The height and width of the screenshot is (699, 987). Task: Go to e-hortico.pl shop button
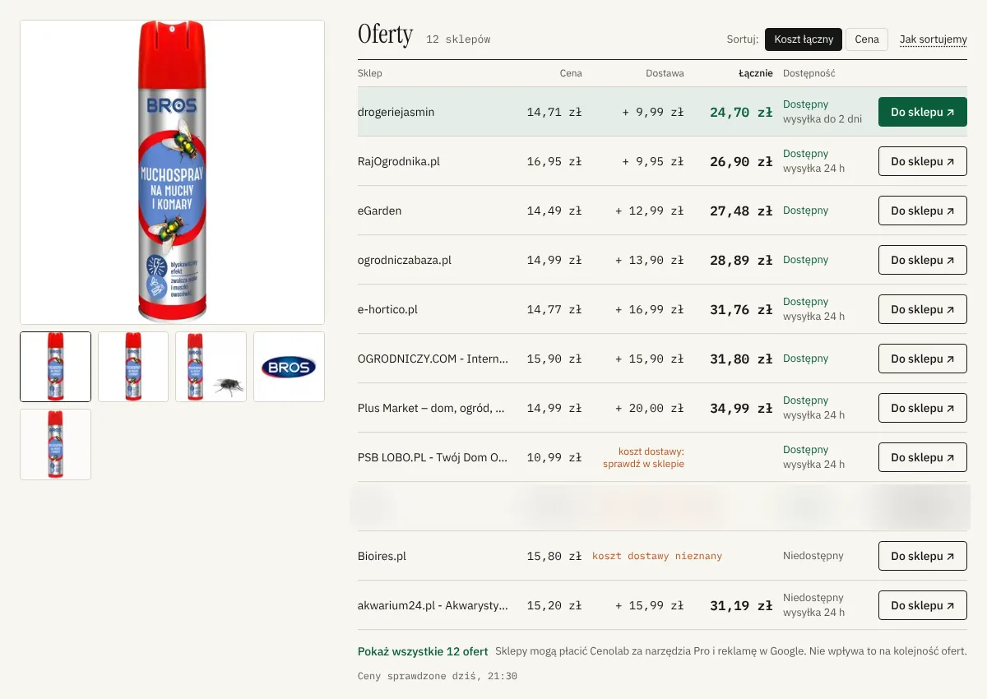pos(923,309)
